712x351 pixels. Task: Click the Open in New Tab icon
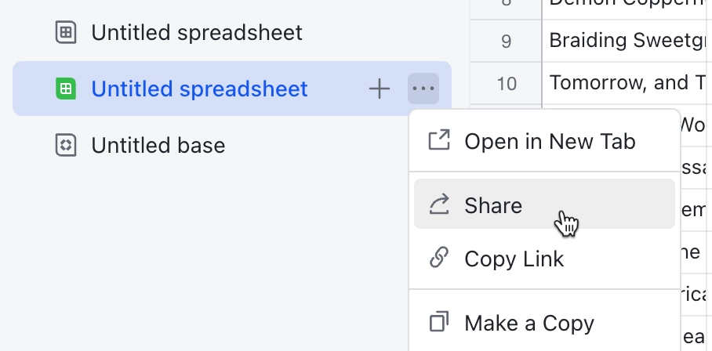[x=439, y=140]
